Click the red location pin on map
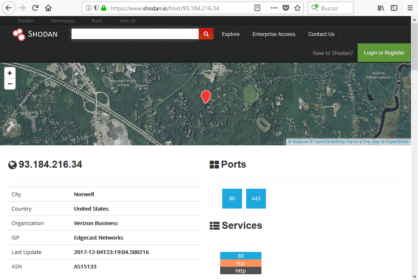Screen dimensions: 418x280 pos(206,97)
